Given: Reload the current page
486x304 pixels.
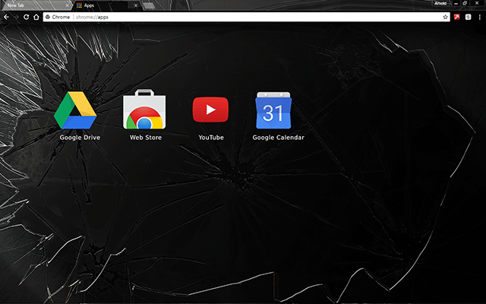Looking at the screenshot, I should (x=27, y=17).
